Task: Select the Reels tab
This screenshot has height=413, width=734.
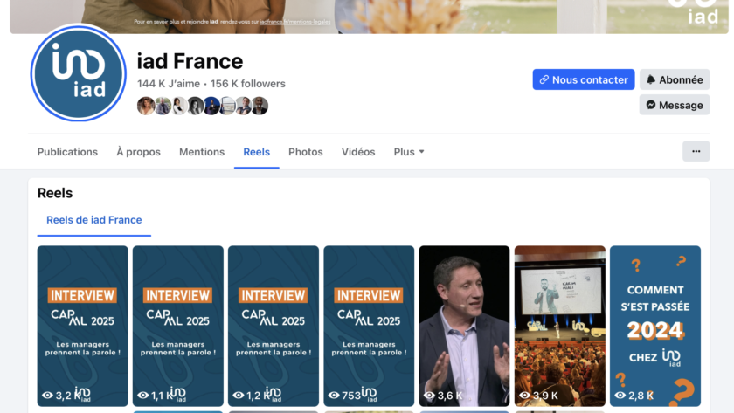Action: 257,152
